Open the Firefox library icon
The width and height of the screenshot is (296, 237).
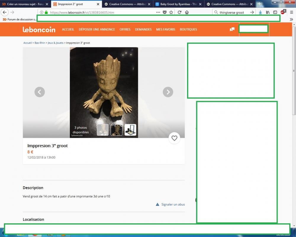[x=268, y=12]
